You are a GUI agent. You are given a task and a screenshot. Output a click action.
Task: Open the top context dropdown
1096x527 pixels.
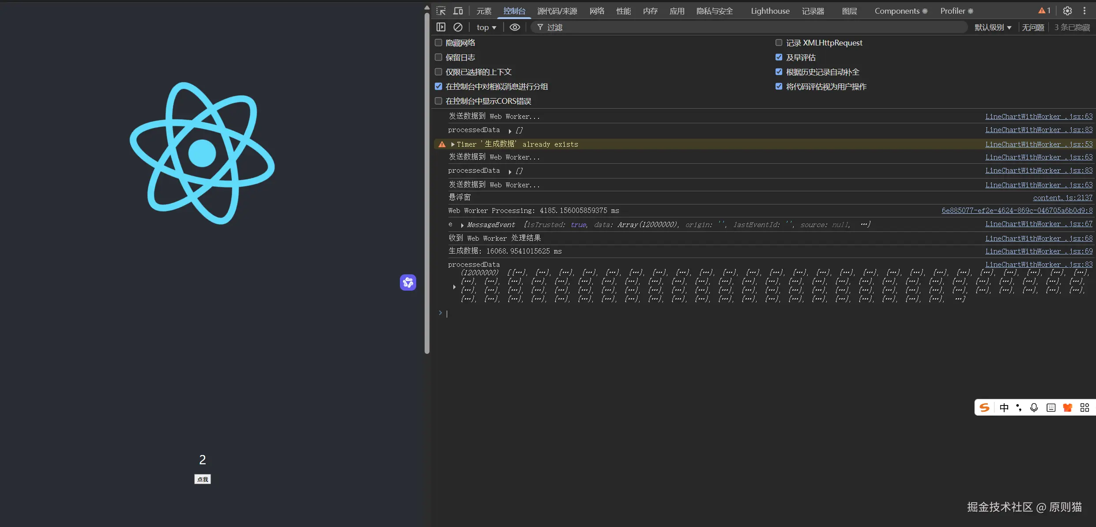tap(486, 27)
